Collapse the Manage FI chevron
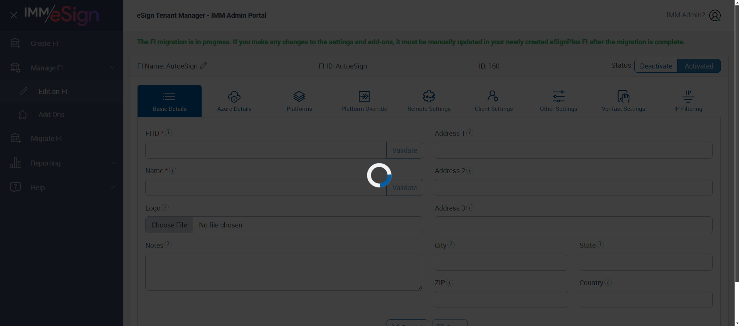Image resolution: width=740 pixels, height=326 pixels. coord(113,68)
